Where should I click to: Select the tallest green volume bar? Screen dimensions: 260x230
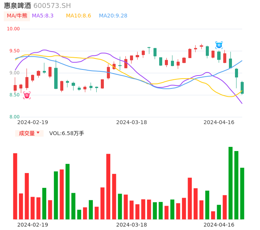[x=230, y=183]
